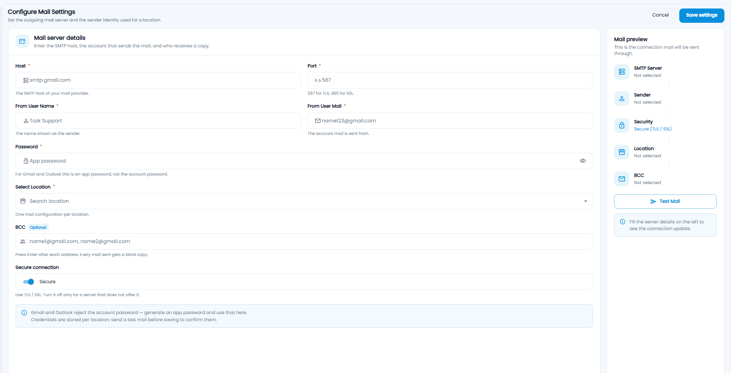Open the Select Location dropdown arrow

pos(585,201)
